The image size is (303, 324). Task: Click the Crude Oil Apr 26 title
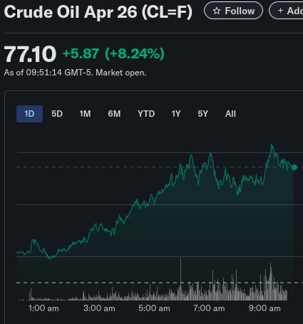tap(98, 12)
